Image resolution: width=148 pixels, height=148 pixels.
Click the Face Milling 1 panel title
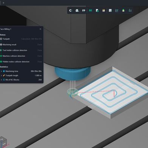click(x=6, y=29)
